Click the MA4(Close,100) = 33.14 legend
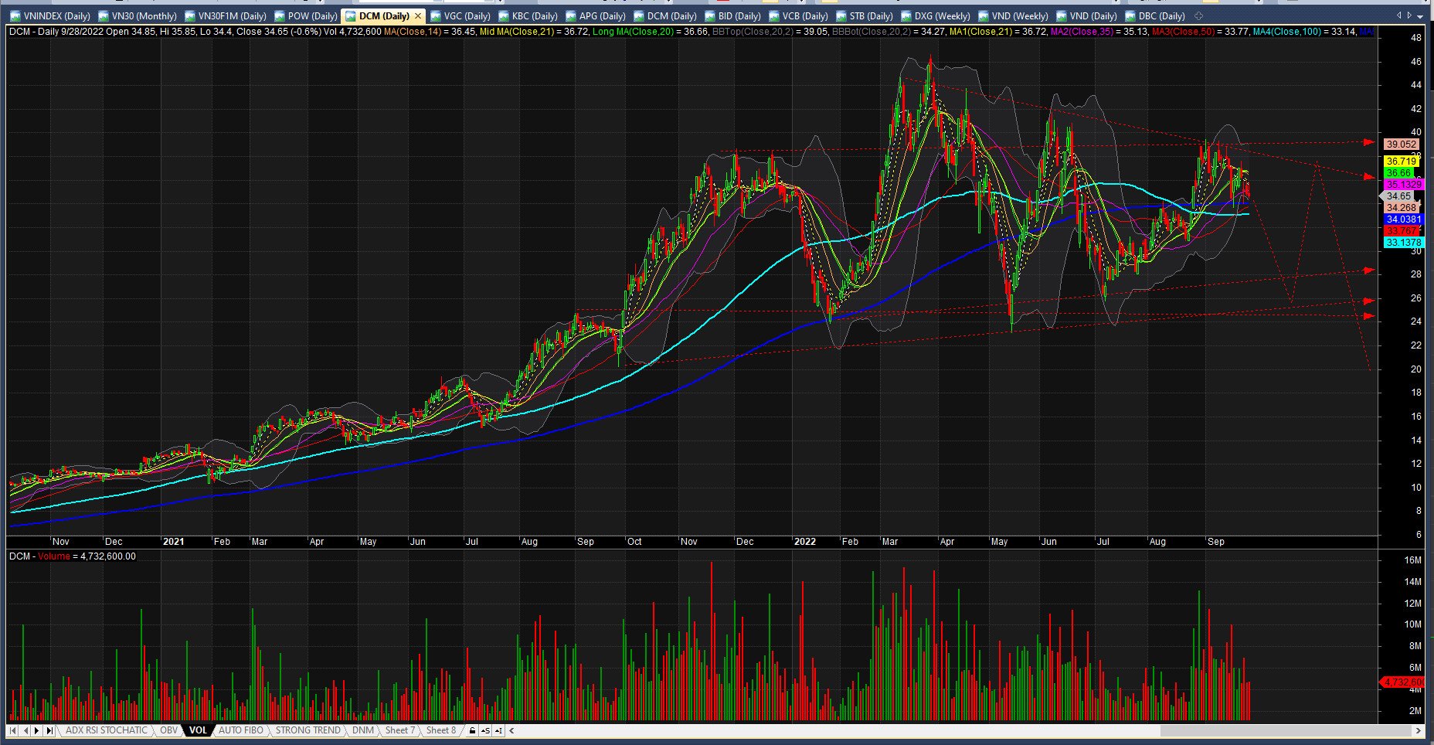 click(1304, 32)
